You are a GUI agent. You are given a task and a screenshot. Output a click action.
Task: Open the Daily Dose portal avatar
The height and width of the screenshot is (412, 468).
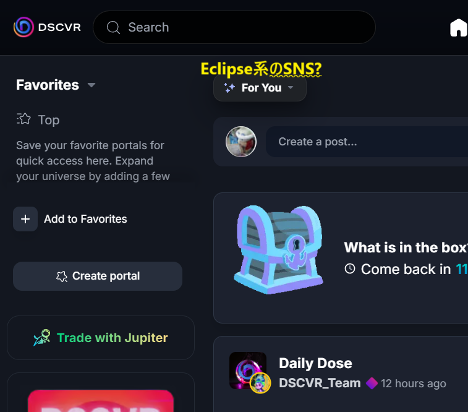(248, 371)
